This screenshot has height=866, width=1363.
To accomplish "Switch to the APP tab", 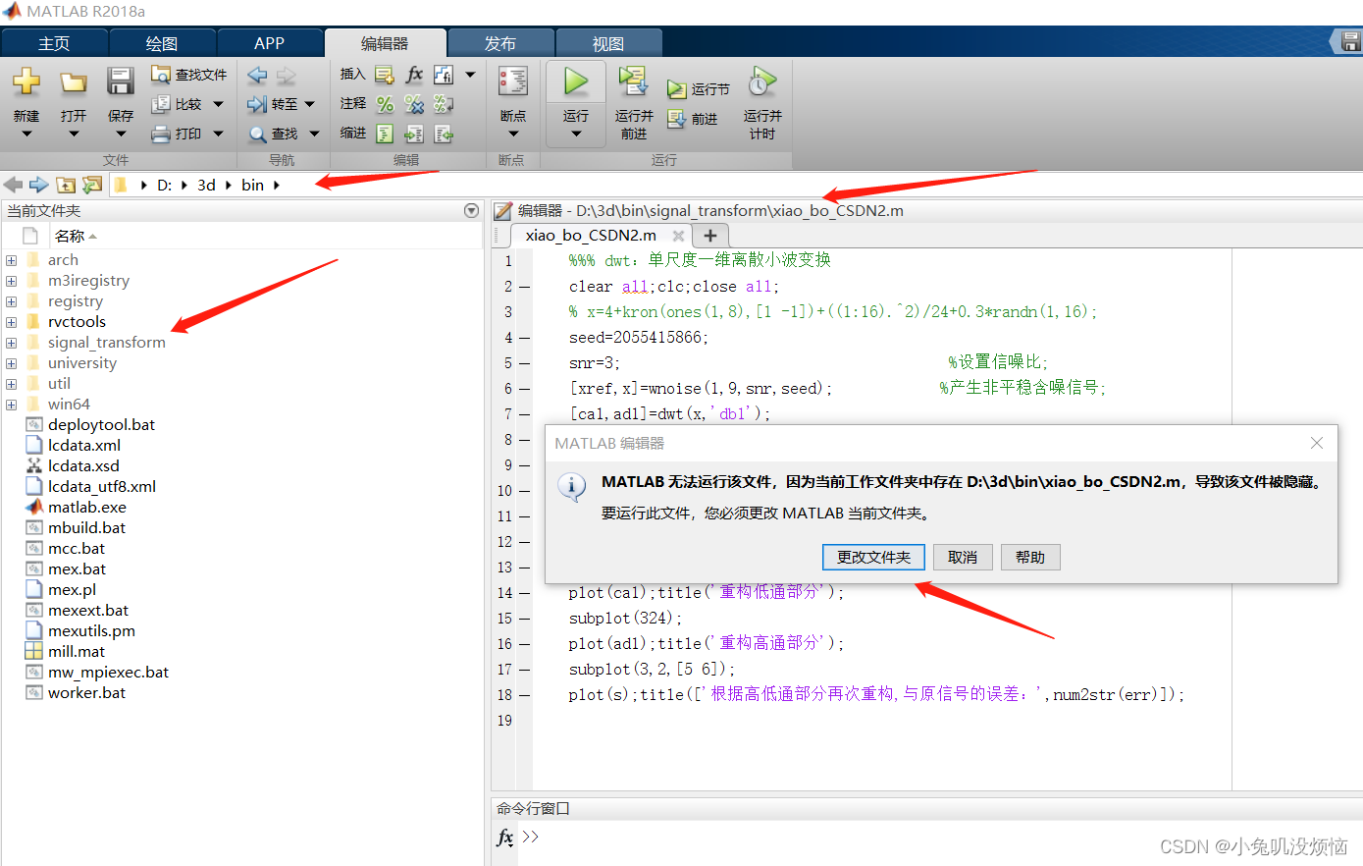I will pyautogui.click(x=270, y=43).
